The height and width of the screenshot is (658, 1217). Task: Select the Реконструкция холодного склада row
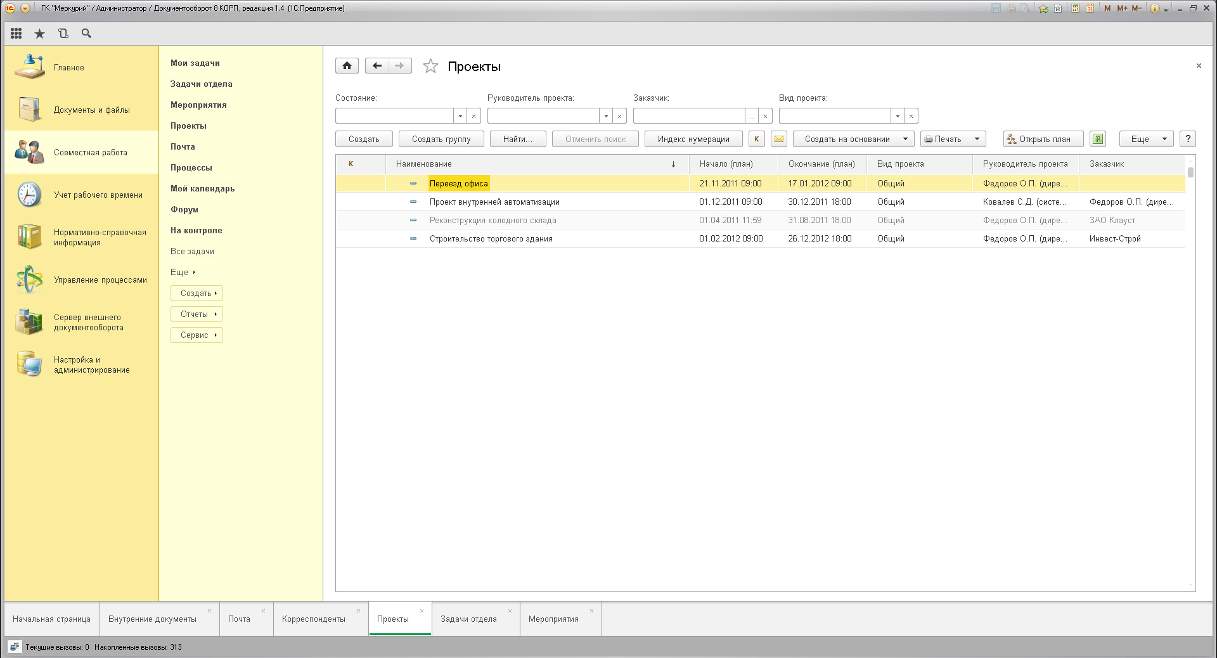[x=760, y=220]
